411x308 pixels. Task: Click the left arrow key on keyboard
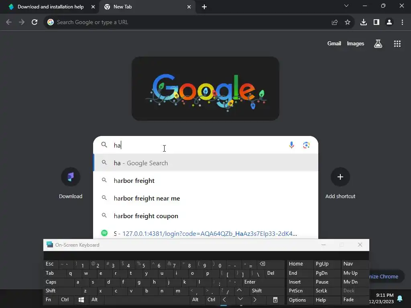[224, 300]
